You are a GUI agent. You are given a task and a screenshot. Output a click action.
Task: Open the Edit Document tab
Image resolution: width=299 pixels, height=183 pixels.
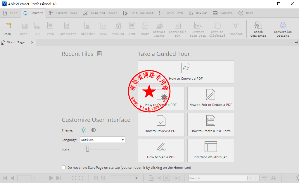[x=139, y=13]
